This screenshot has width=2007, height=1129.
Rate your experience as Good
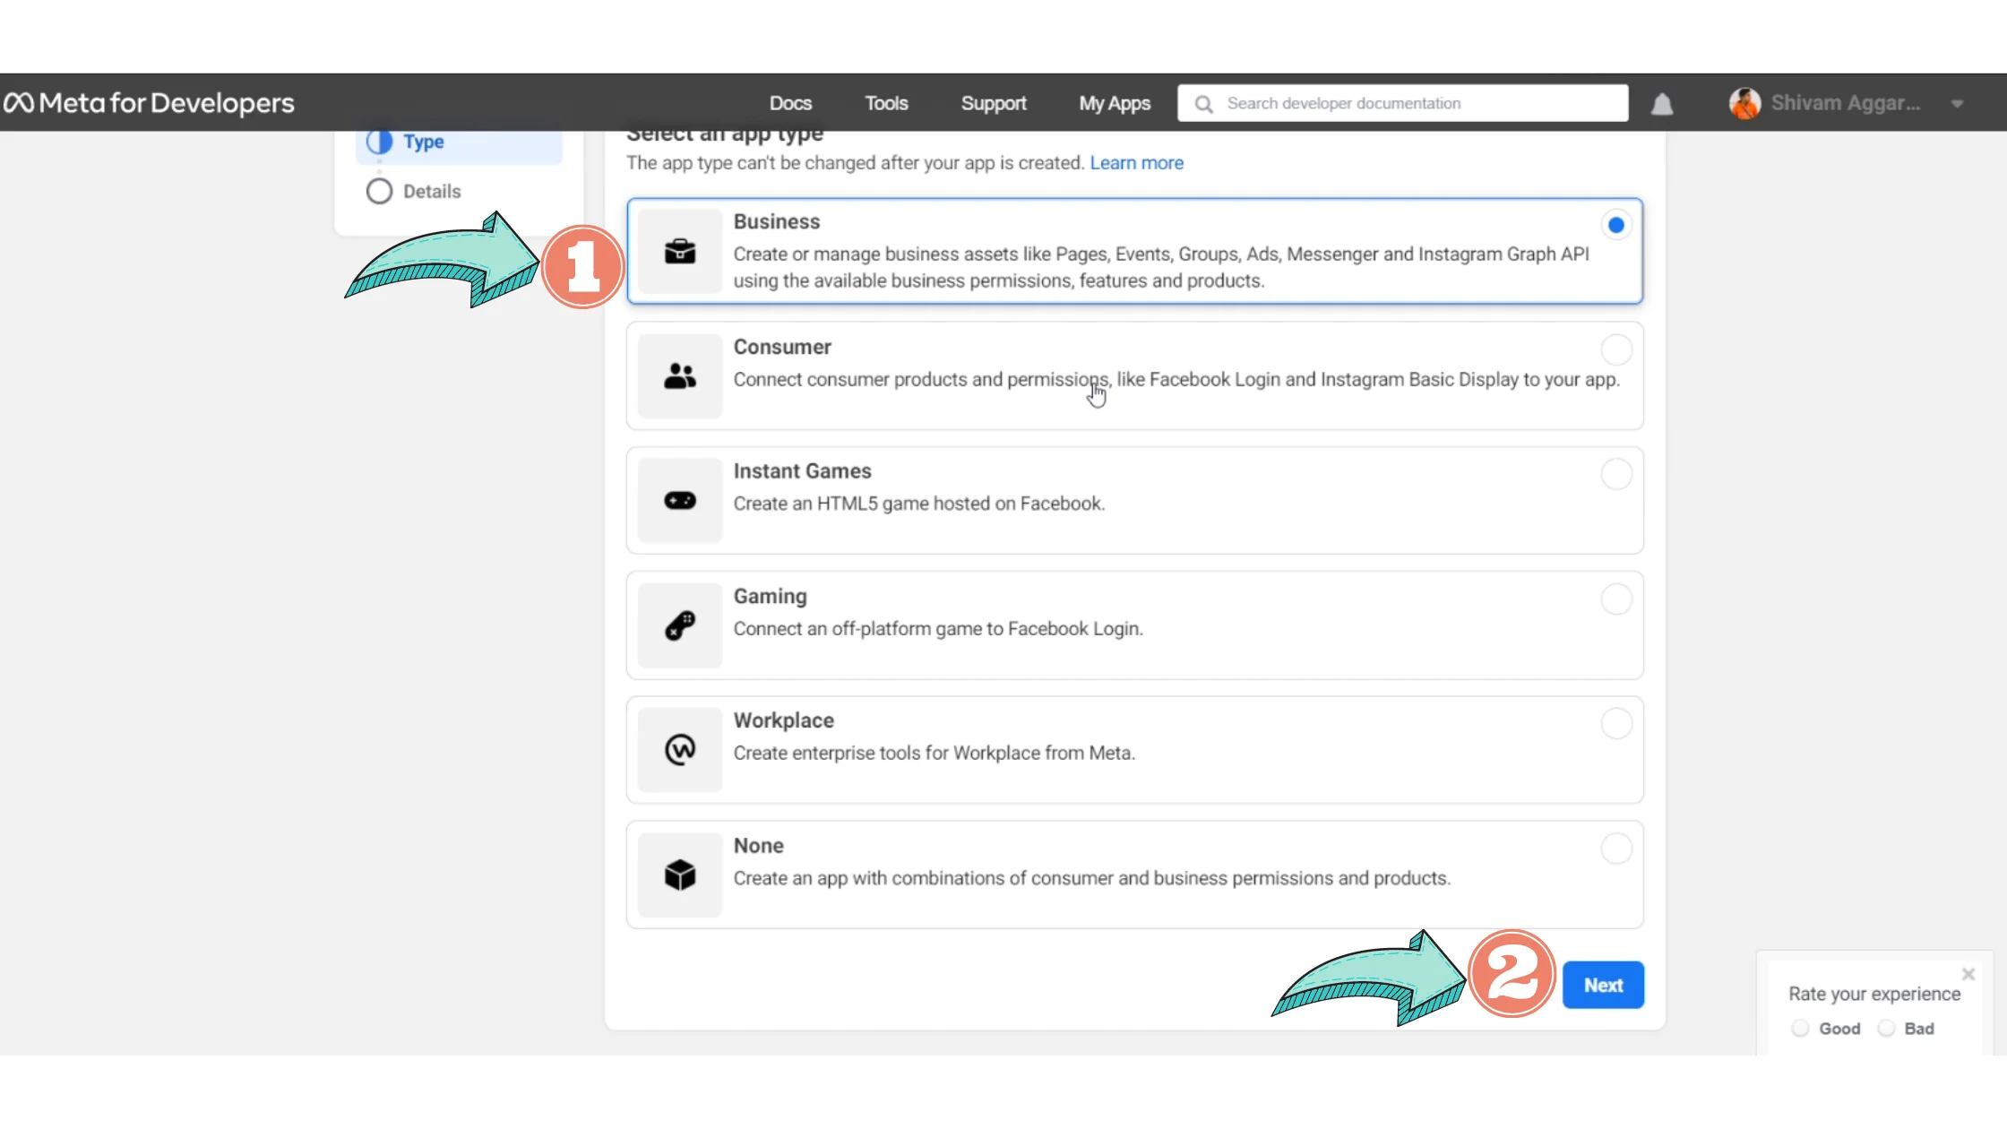[1800, 1029]
